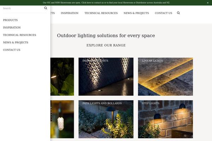Open TECHNICAL RESOURCES in the top navigation bar

pos(101,13)
